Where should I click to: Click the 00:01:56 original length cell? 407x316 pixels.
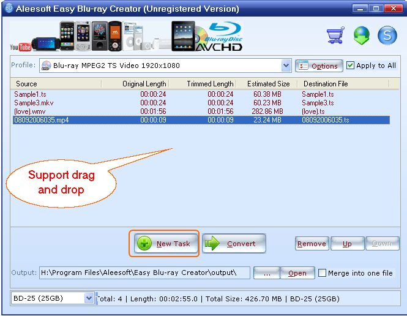point(153,111)
